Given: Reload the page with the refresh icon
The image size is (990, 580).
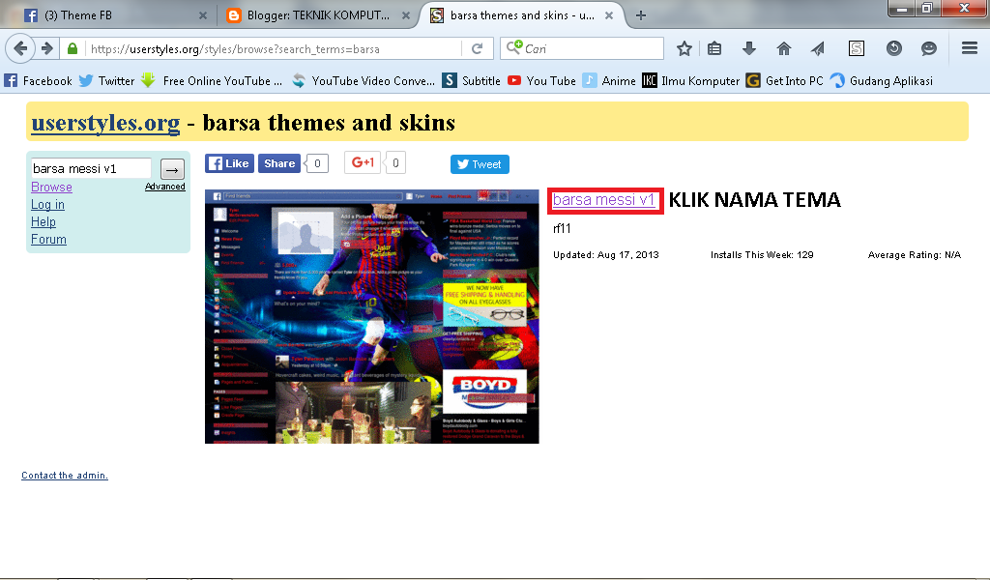Looking at the screenshot, I should (478, 48).
